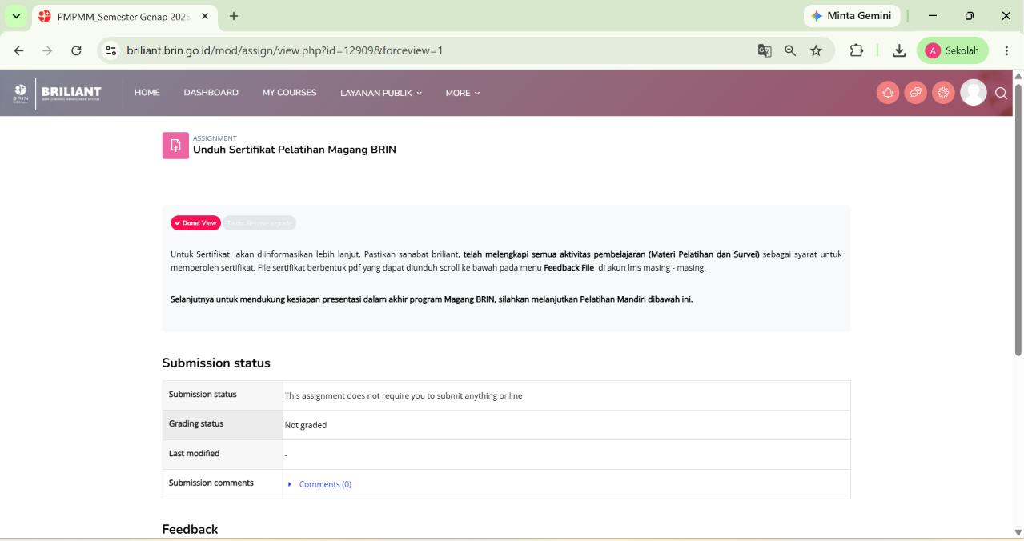Image resolution: width=1024 pixels, height=541 pixels.
Task: Click the BRILIANT logo
Action: point(57,93)
